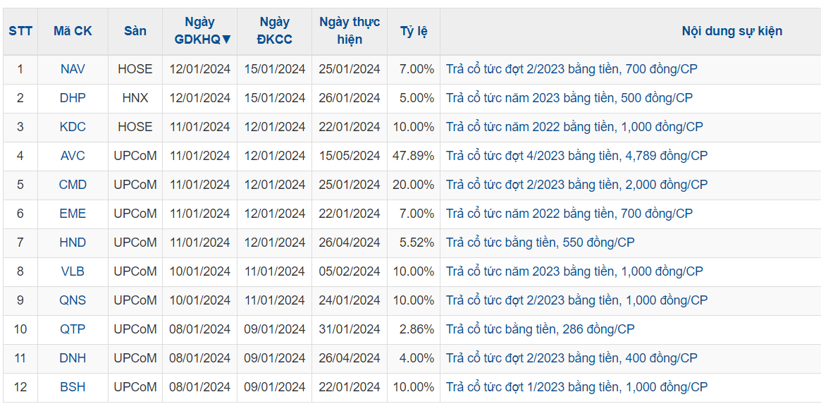821x404 pixels.
Task: Open CMD 2,000 đồng/CP event details
Action: 576,185
